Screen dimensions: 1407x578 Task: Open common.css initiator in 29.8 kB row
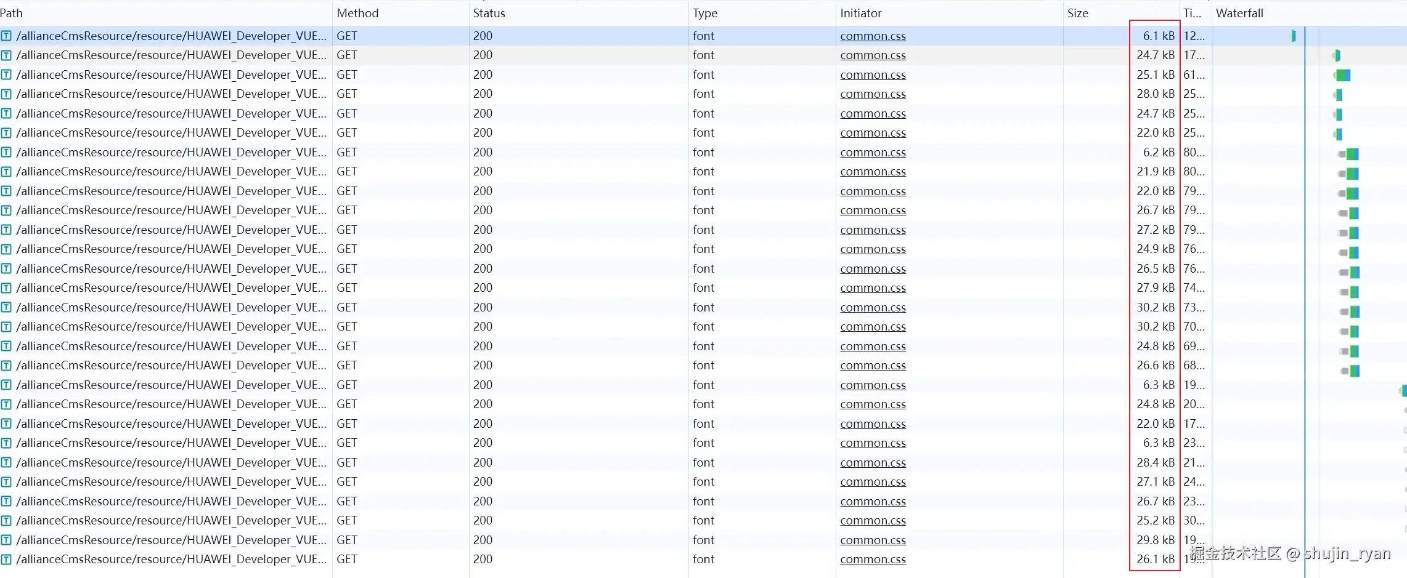point(873,540)
